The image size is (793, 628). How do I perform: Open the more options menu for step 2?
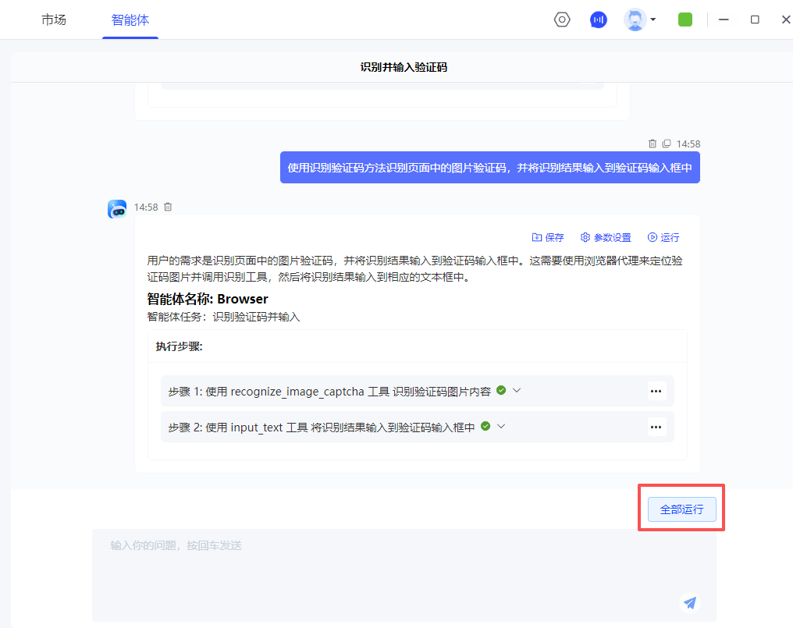click(x=656, y=427)
